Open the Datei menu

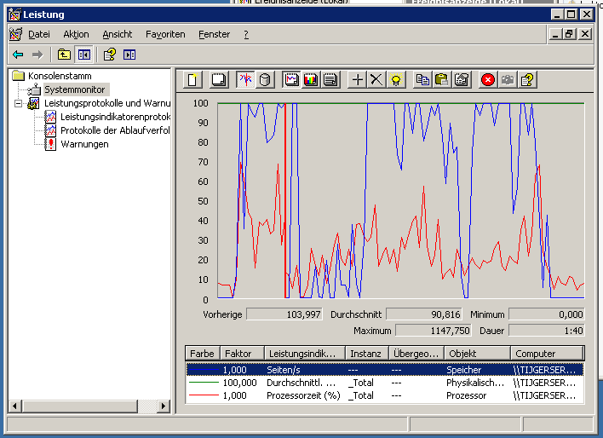point(39,34)
